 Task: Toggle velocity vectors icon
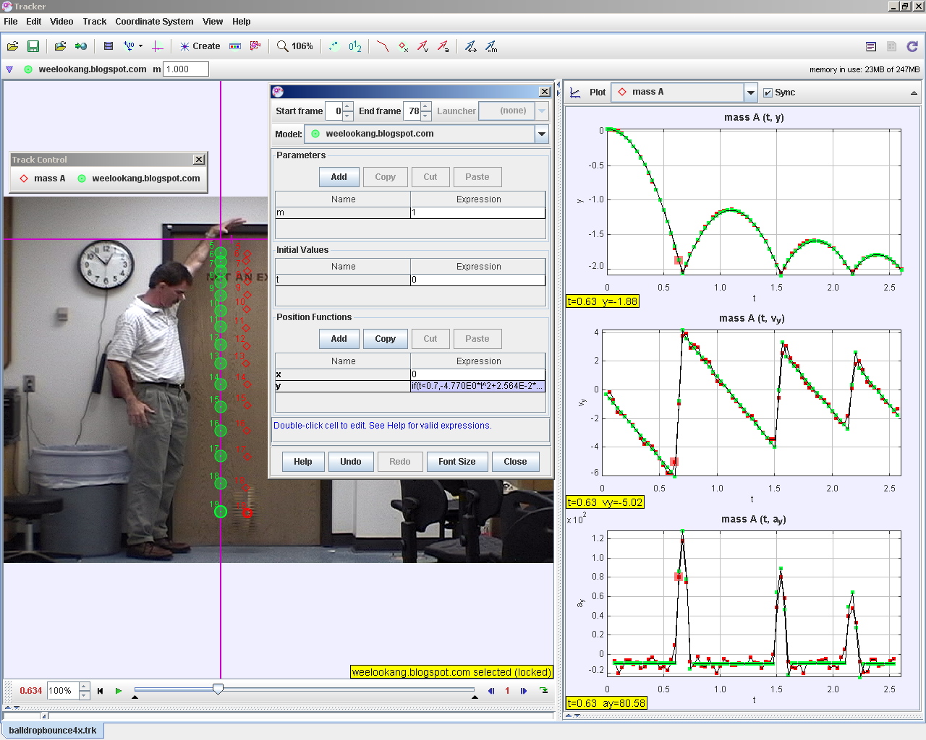point(423,46)
